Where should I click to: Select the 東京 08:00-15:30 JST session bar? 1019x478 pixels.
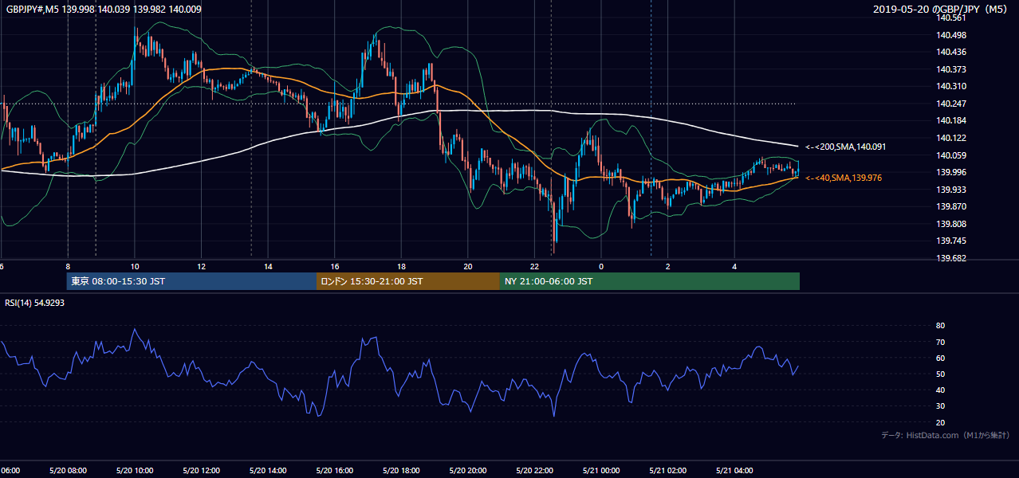191,281
